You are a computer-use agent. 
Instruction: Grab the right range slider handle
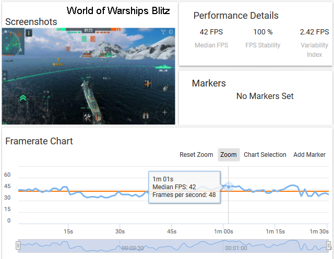tap(328, 245)
